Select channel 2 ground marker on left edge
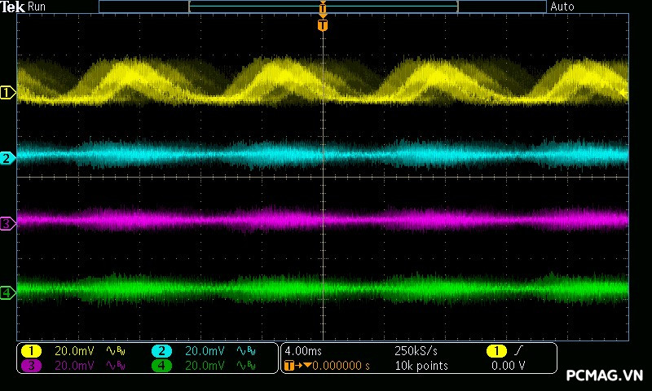 7,158
